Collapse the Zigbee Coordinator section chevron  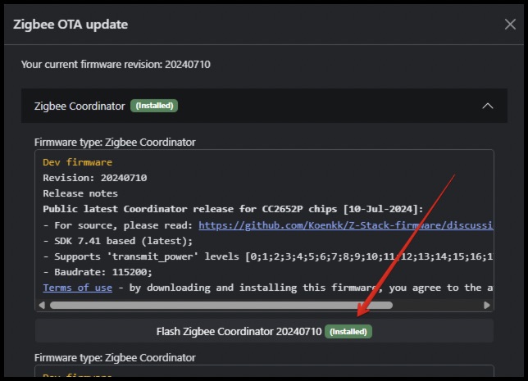487,106
